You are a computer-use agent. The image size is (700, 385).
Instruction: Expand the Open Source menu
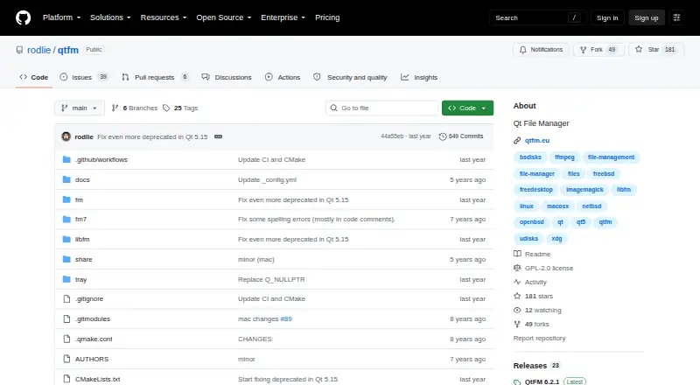pos(224,17)
